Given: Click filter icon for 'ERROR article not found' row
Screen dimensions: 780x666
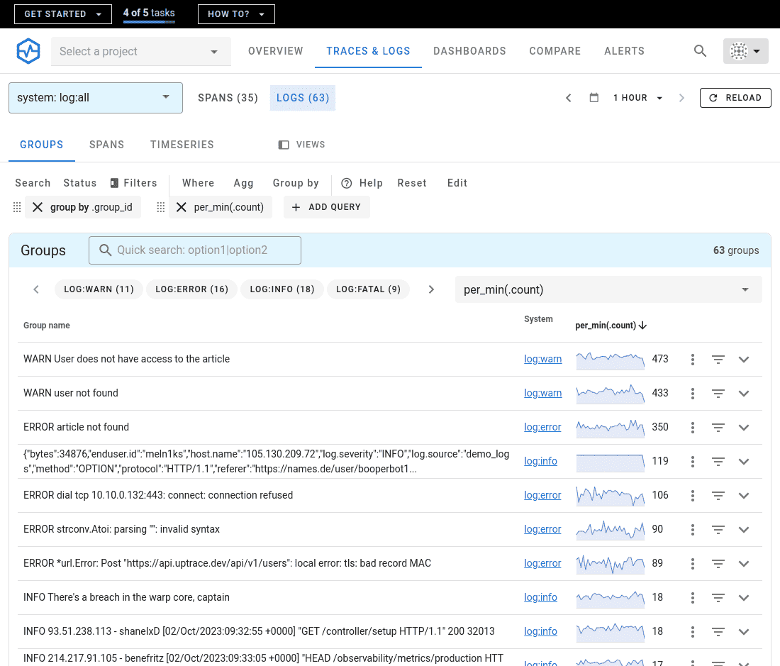Looking at the screenshot, I should click(718, 427).
